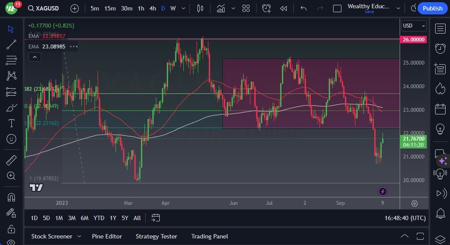Switch to the Pine Editor tab
The height and width of the screenshot is (245, 450).
[x=107, y=236]
